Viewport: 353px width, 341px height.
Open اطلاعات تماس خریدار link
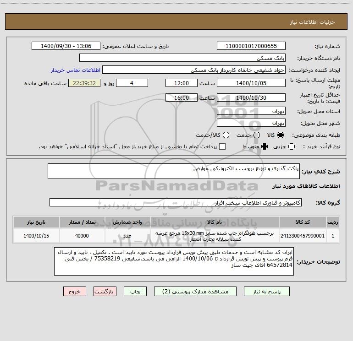coord(76,70)
